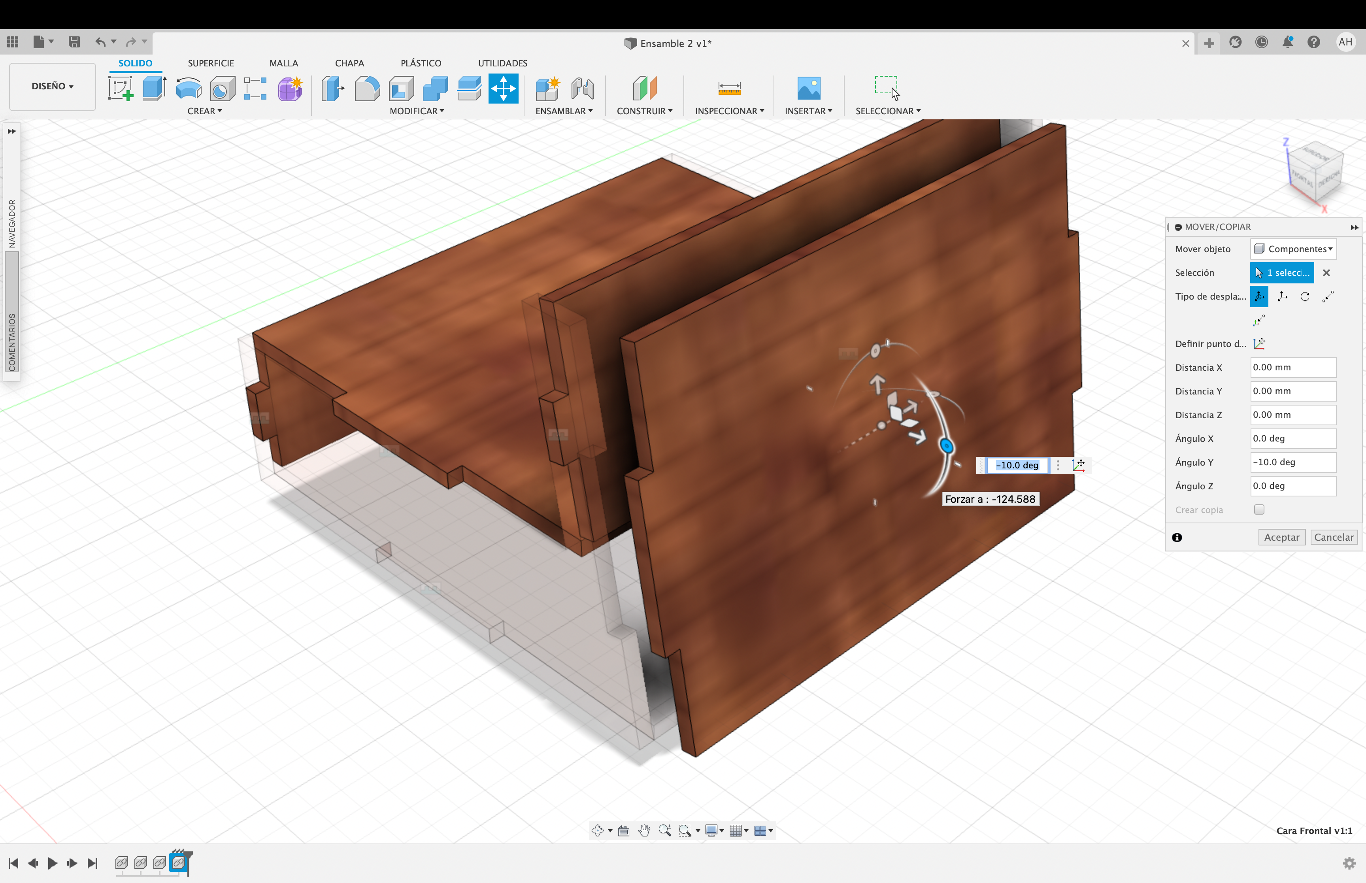Open the extensions icon in title bar
The width and height of the screenshot is (1366, 883).
(x=1235, y=42)
